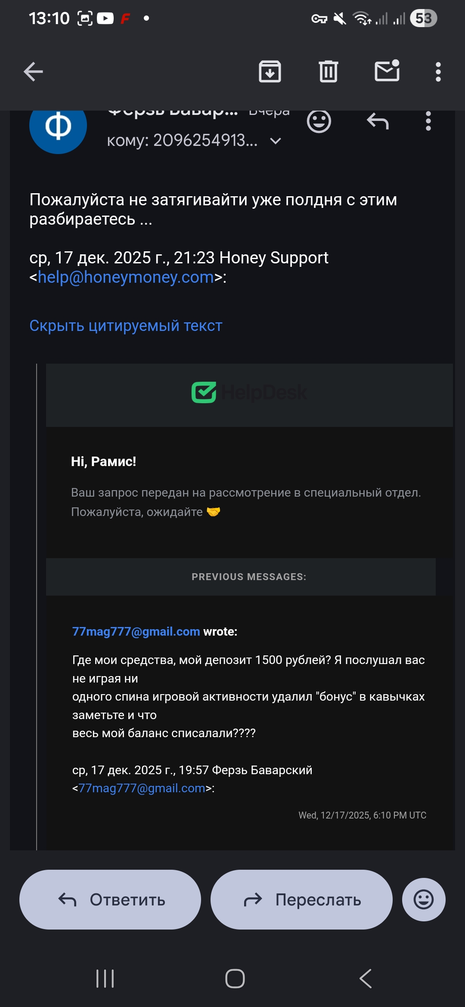Viewport: 465px width, 1007px height.
Task: Tap the reply arrow in message header
Action: click(x=378, y=121)
